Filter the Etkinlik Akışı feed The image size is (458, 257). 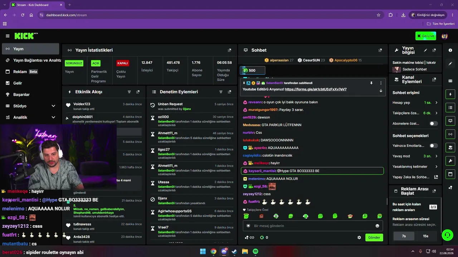(x=129, y=92)
